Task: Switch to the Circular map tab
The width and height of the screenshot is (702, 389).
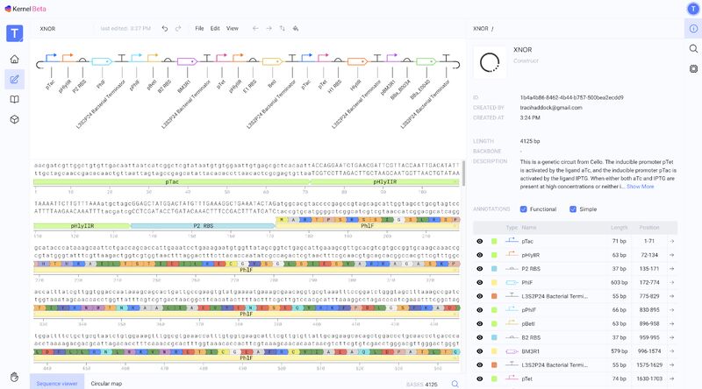Action: tap(106, 384)
